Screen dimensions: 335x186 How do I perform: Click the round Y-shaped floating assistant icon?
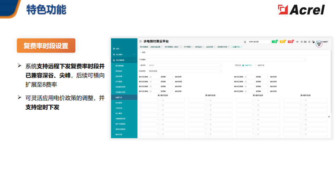[319, 44]
